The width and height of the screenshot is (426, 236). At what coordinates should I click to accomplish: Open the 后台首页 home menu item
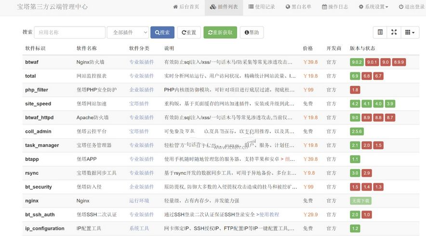(x=186, y=7)
